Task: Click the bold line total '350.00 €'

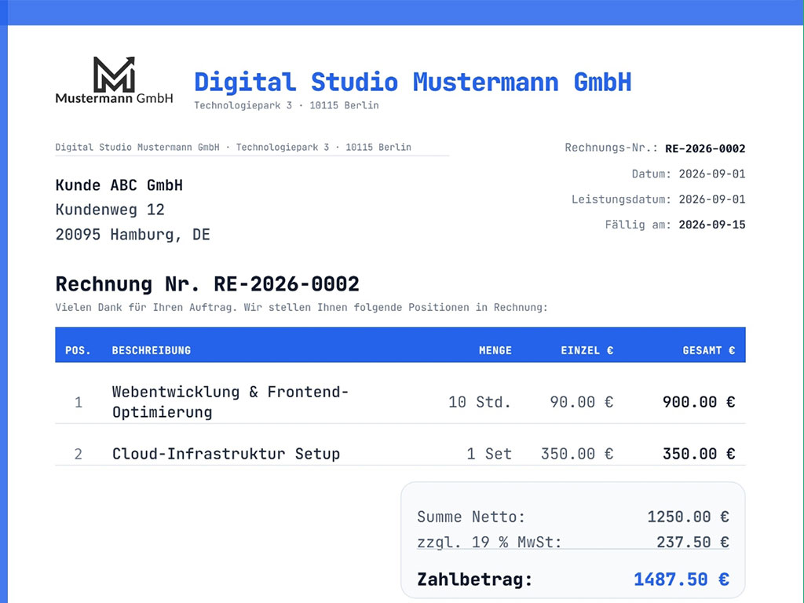Action: 699,454
